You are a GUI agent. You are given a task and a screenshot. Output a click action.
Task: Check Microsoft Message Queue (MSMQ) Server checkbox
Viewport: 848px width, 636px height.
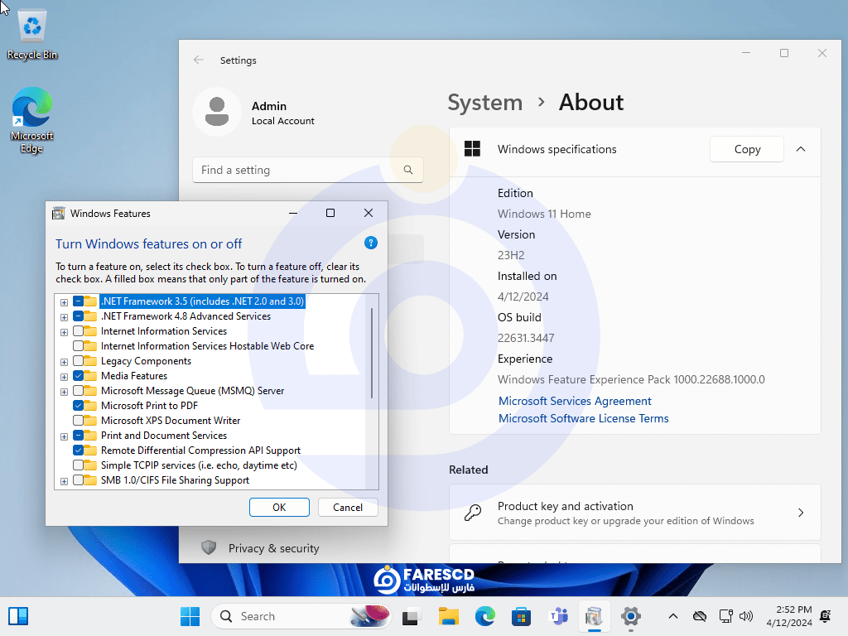coord(79,391)
